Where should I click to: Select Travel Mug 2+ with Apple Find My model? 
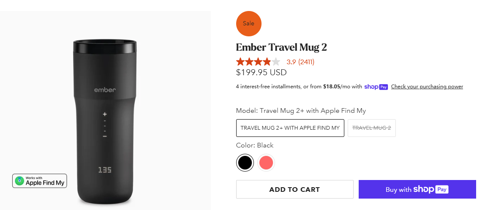(x=290, y=128)
